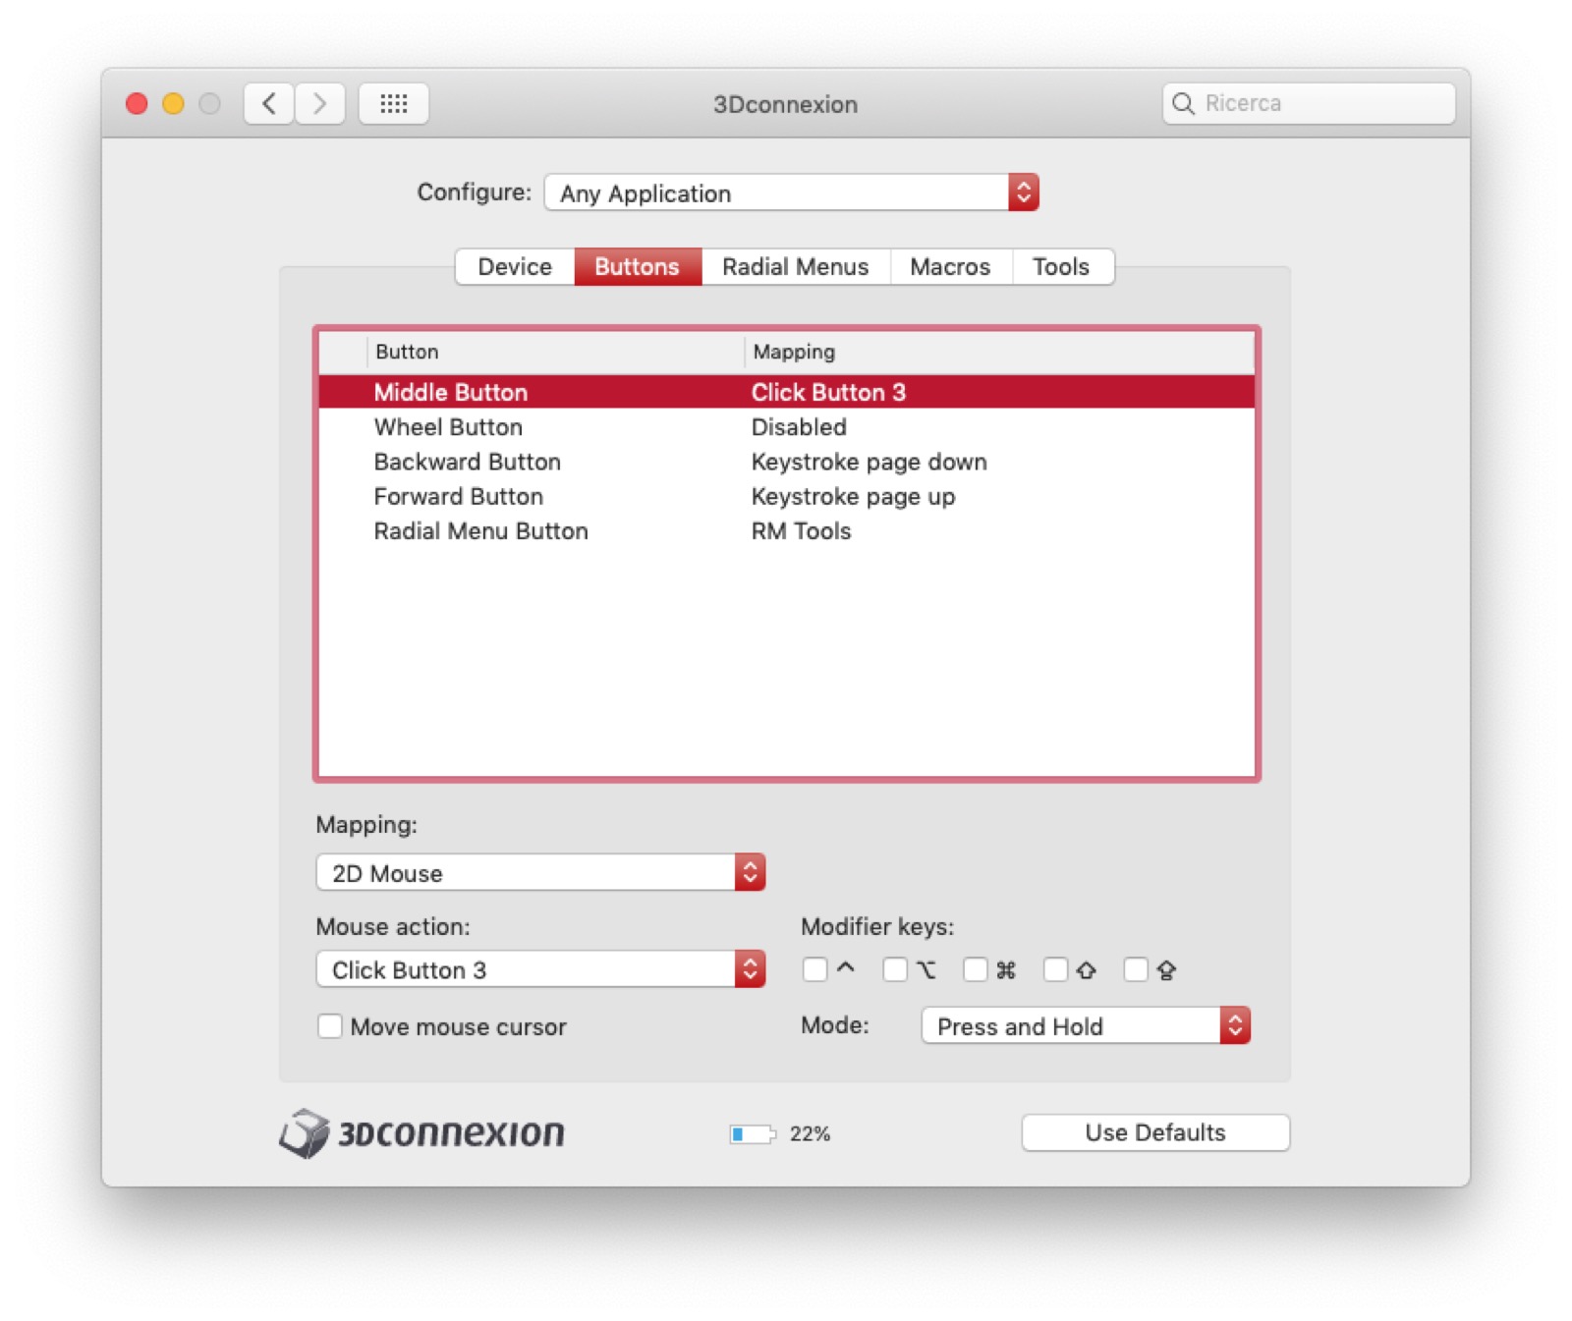1572x1321 pixels.
Task: Open the Mapping 2D Mouse dropdown
Action: point(540,872)
